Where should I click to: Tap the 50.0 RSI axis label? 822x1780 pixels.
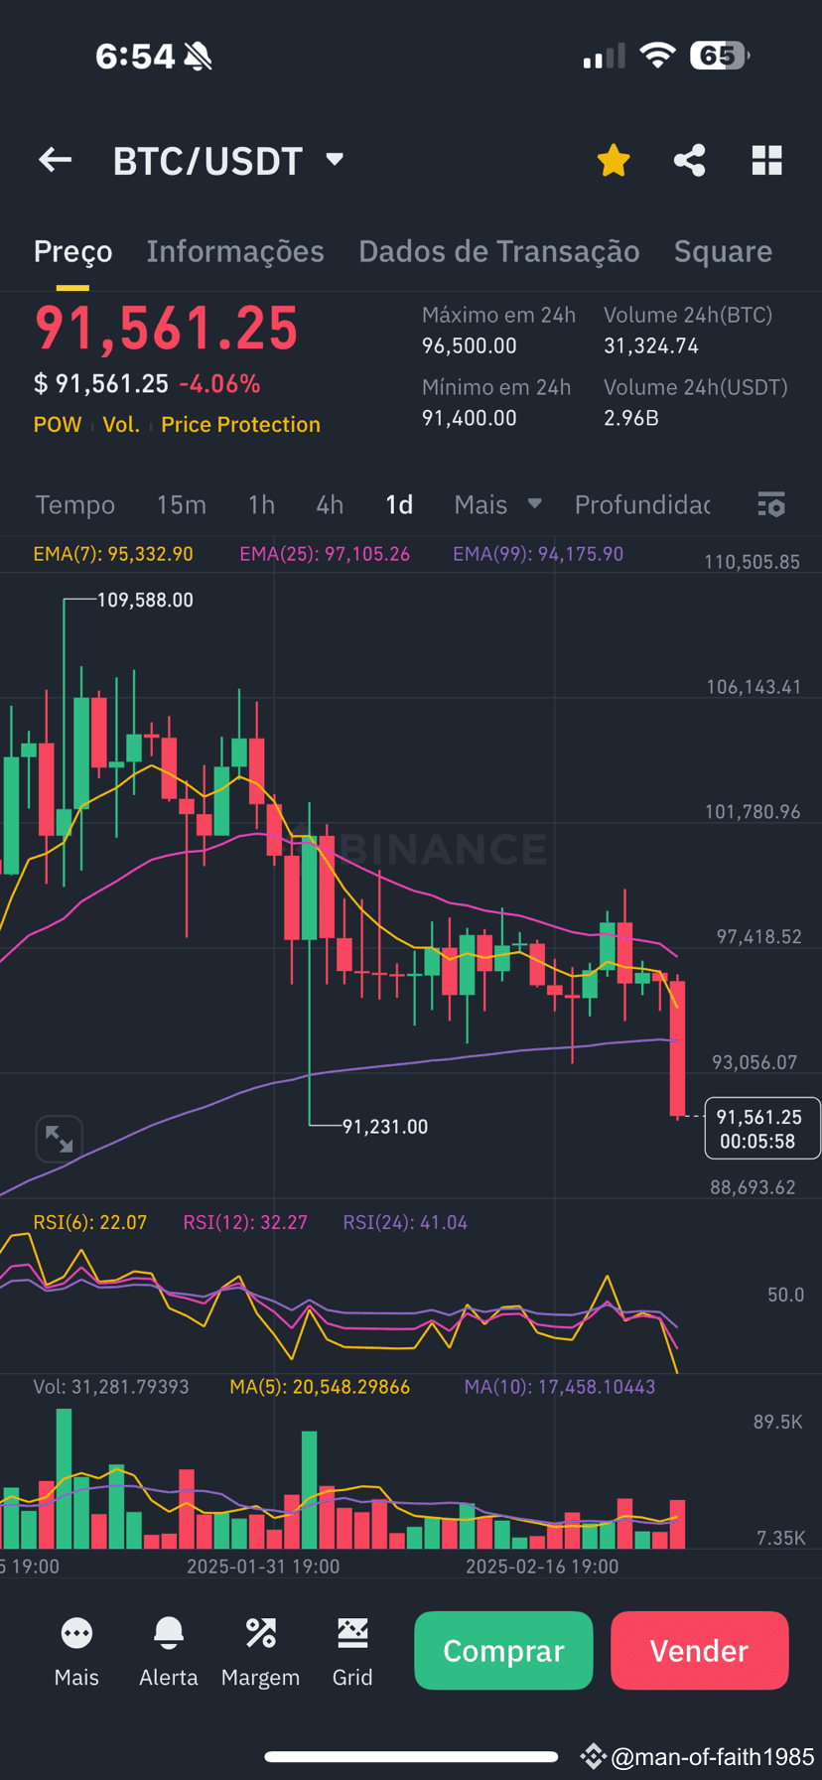point(785,1295)
